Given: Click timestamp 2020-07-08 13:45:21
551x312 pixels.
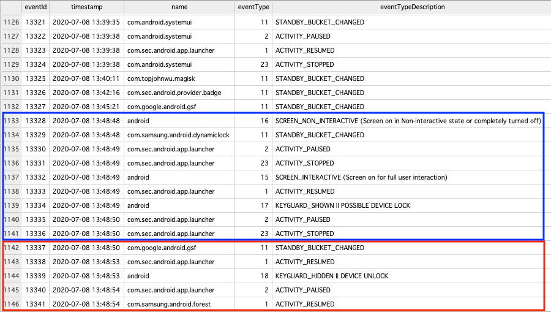Looking at the screenshot, I should click(x=86, y=107).
